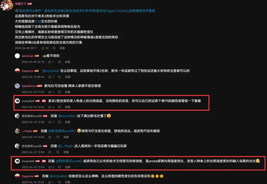
Task: Like xenoivan's reply
Action: (50, 62)
